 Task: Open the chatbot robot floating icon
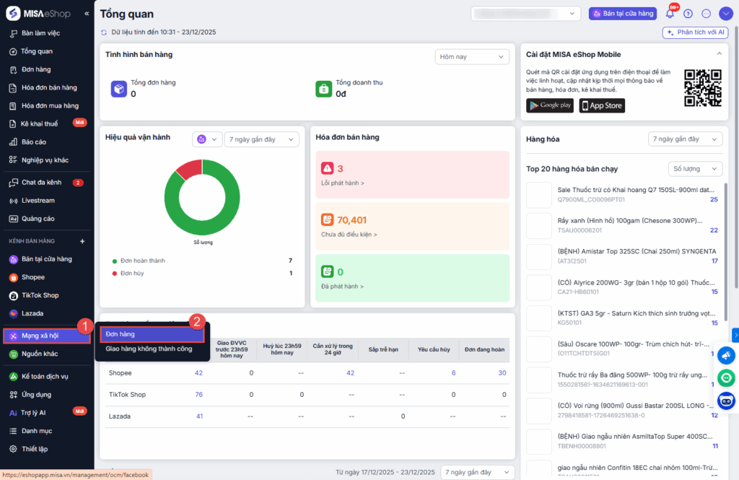[726, 401]
